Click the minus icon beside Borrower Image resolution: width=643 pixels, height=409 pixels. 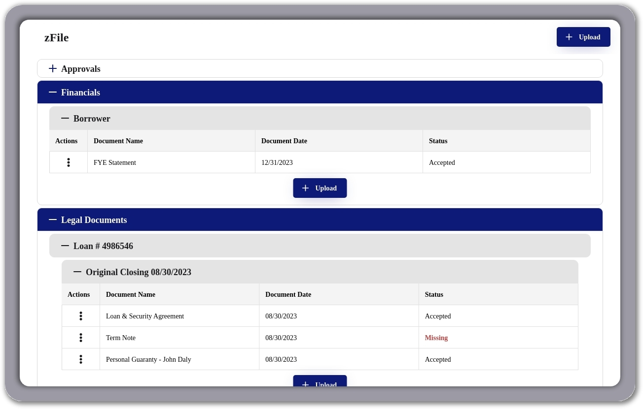tap(65, 118)
